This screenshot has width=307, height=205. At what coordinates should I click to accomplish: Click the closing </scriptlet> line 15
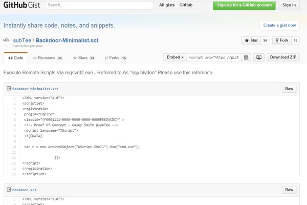34,174
